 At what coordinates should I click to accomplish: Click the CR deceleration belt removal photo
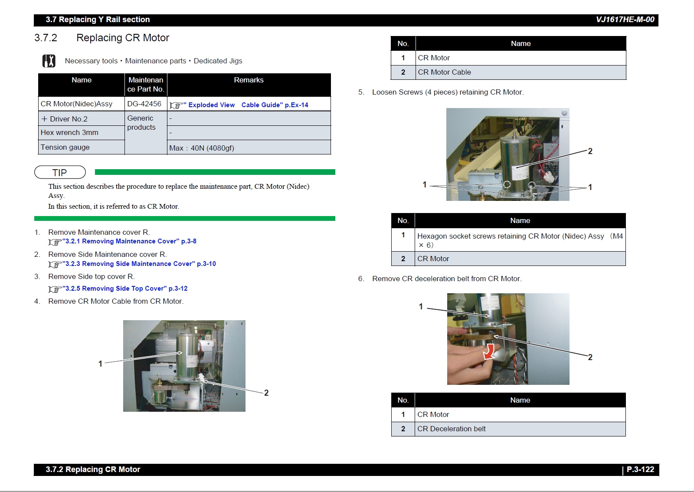[x=508, y=339]
